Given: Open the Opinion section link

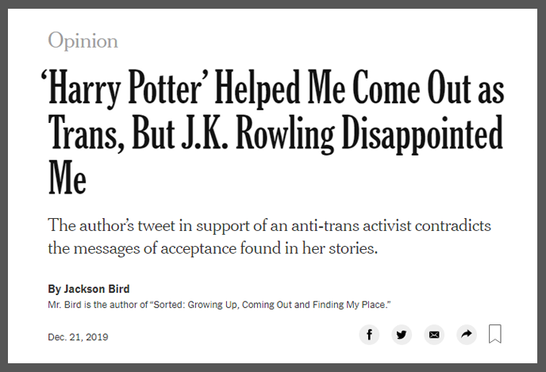Looking at the screenshot, I should 83,40.
